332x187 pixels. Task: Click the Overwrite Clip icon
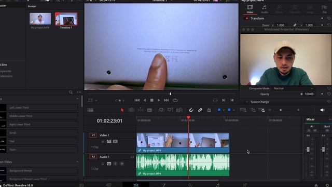pos(170,110)
